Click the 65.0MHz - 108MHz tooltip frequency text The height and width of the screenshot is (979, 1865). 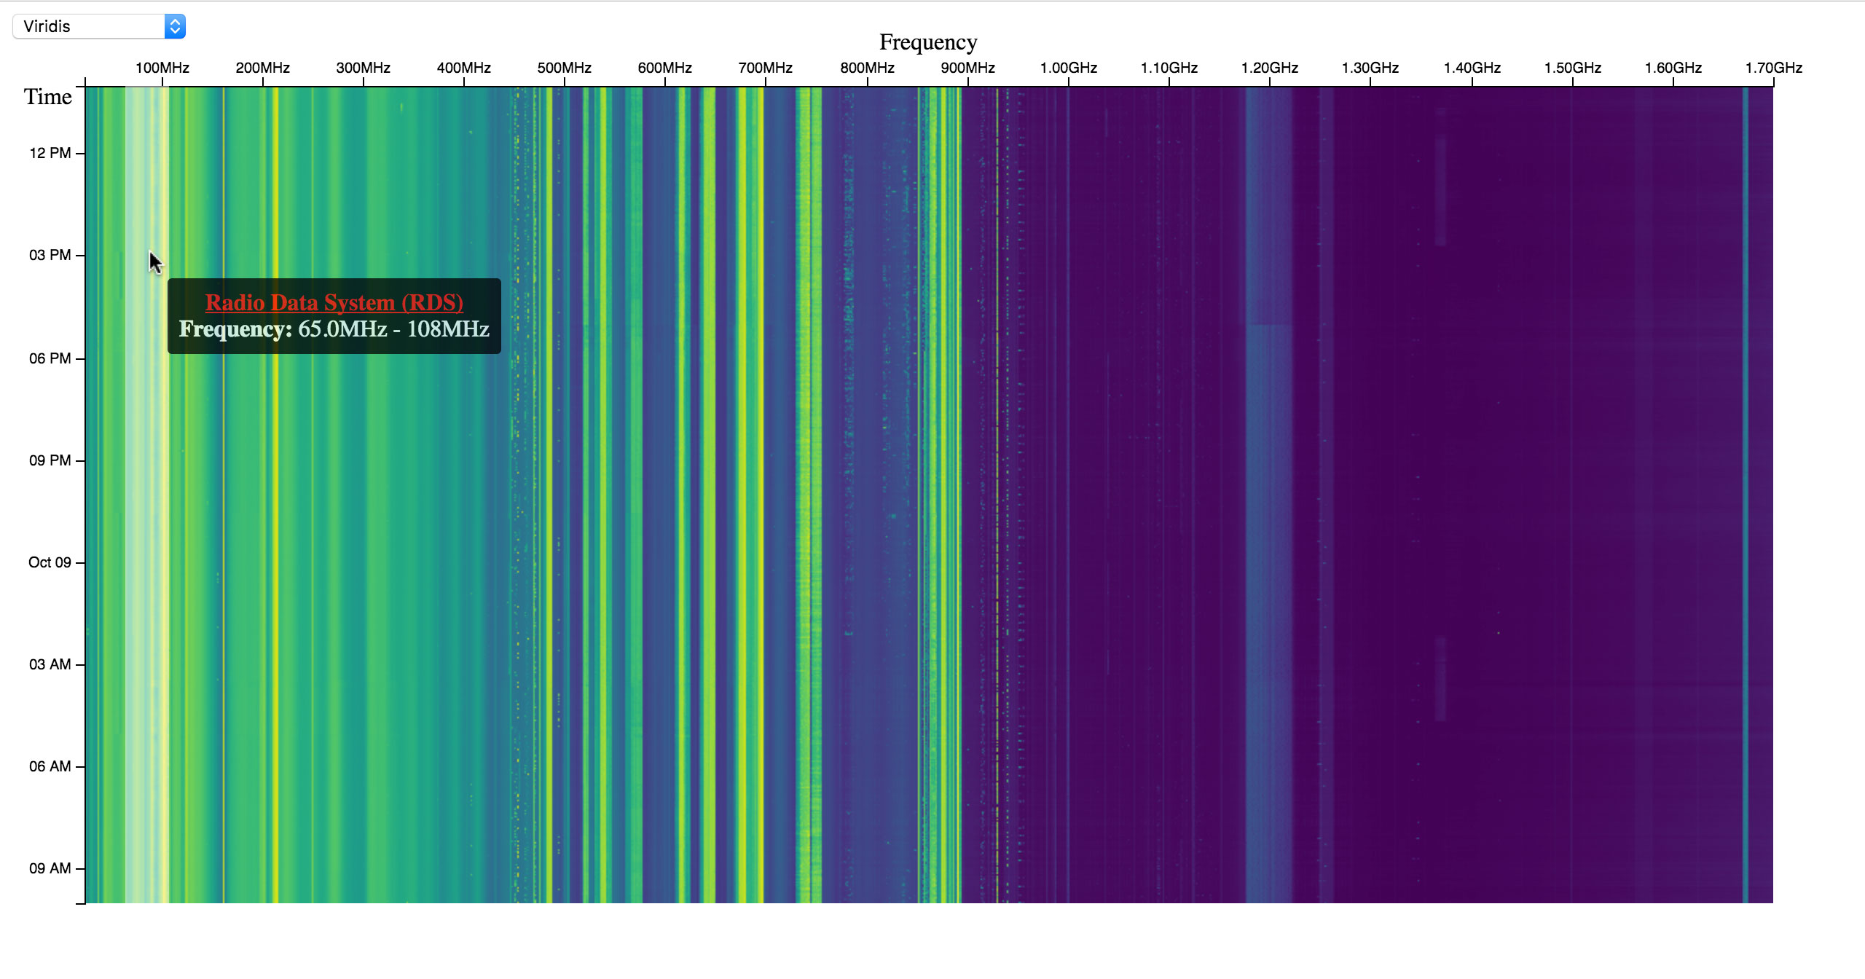tap(393, 329)
